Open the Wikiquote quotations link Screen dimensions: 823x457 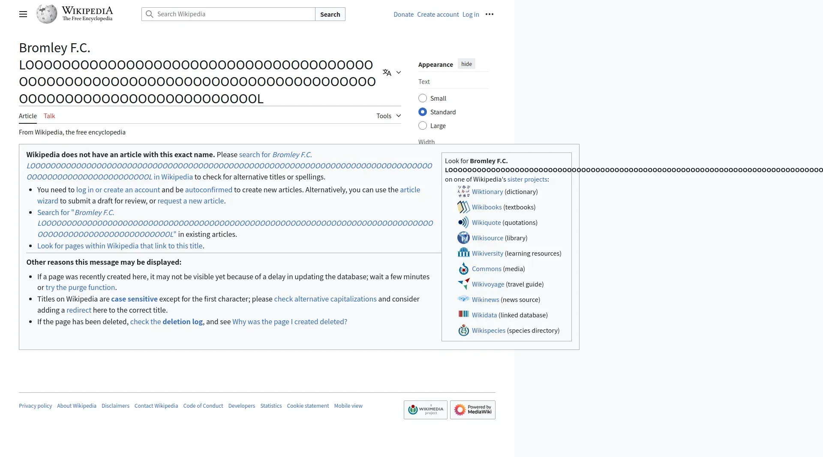(x=487, y=222)
